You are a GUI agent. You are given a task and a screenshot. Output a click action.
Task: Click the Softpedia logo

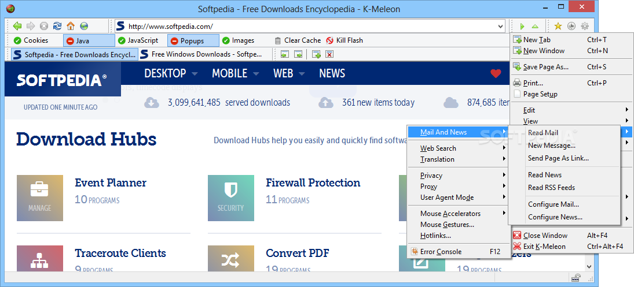[x=62, y=80]
